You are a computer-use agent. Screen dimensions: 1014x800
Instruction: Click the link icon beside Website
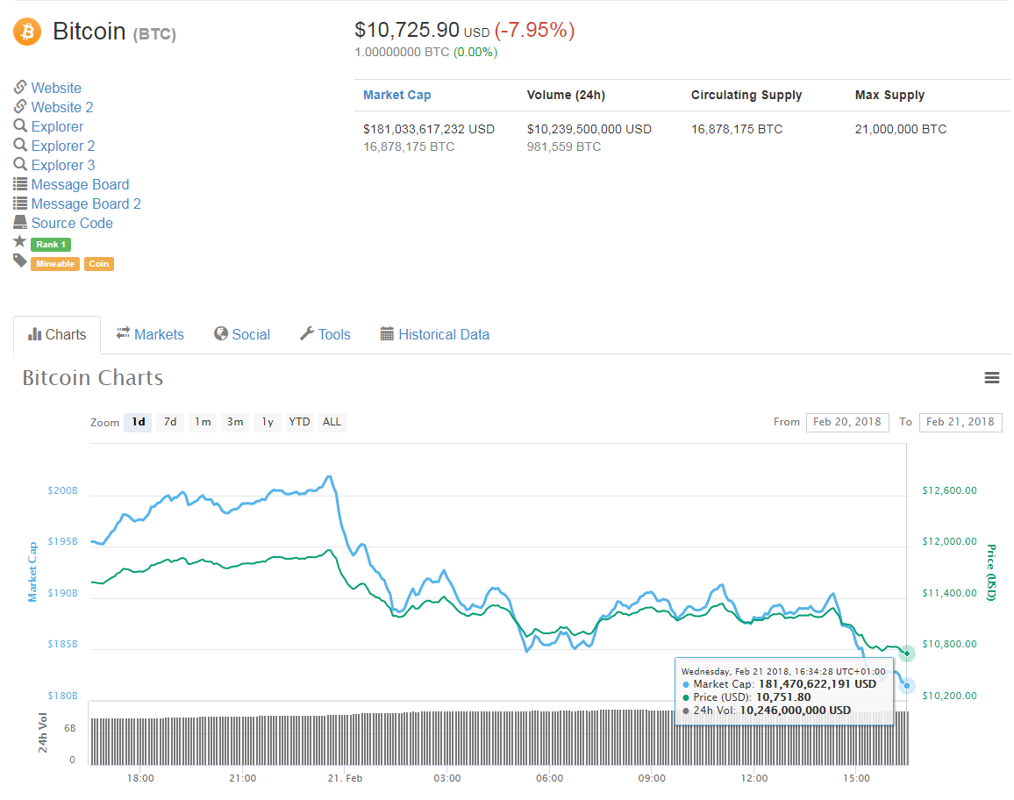(20, 87)
